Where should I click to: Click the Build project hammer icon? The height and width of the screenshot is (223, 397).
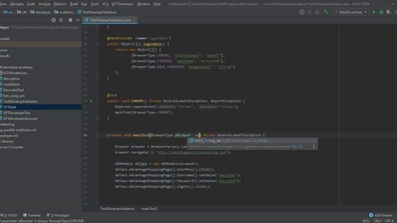pos(326,12)
